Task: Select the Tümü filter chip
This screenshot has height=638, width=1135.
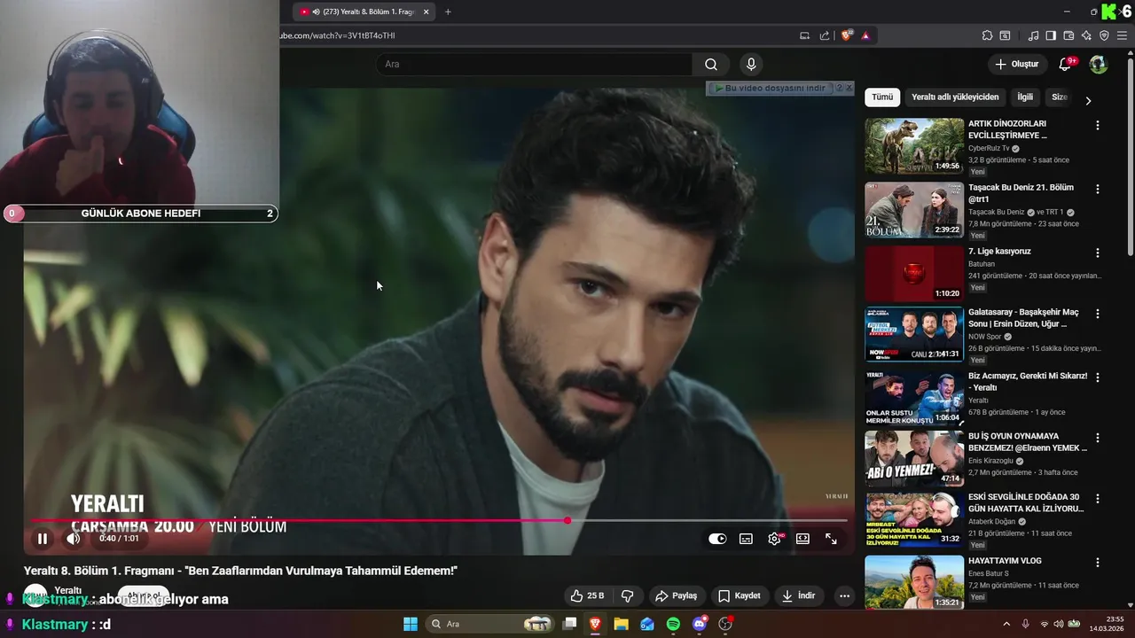Action: 882,97
